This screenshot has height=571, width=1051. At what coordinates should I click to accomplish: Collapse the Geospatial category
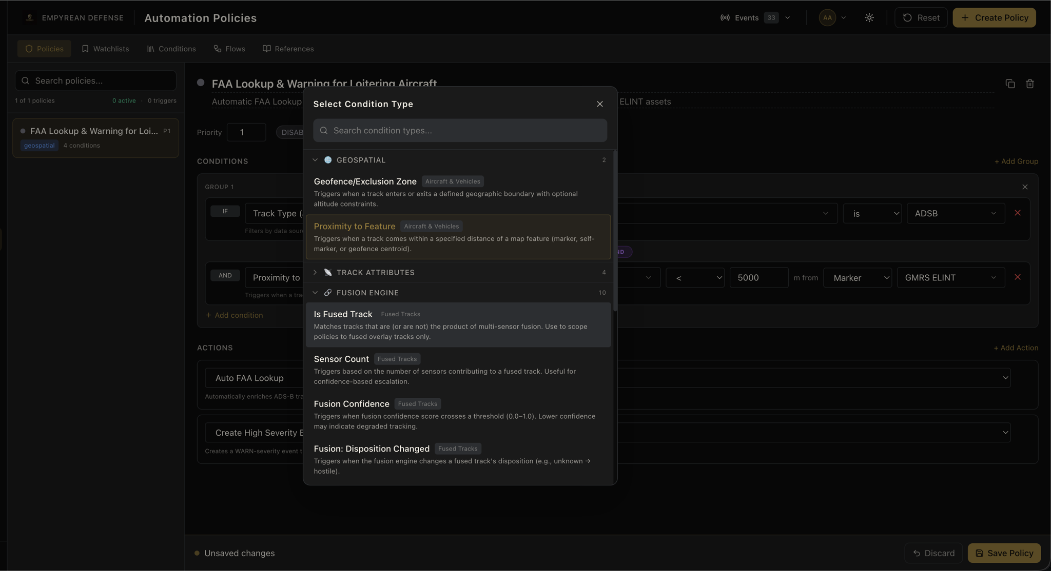(x=315, y=160)
